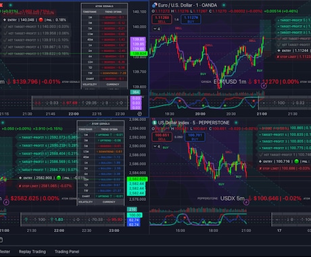Click the 100.701 BUY button
This screenshot has width=311, height=257.
(195, 137)
